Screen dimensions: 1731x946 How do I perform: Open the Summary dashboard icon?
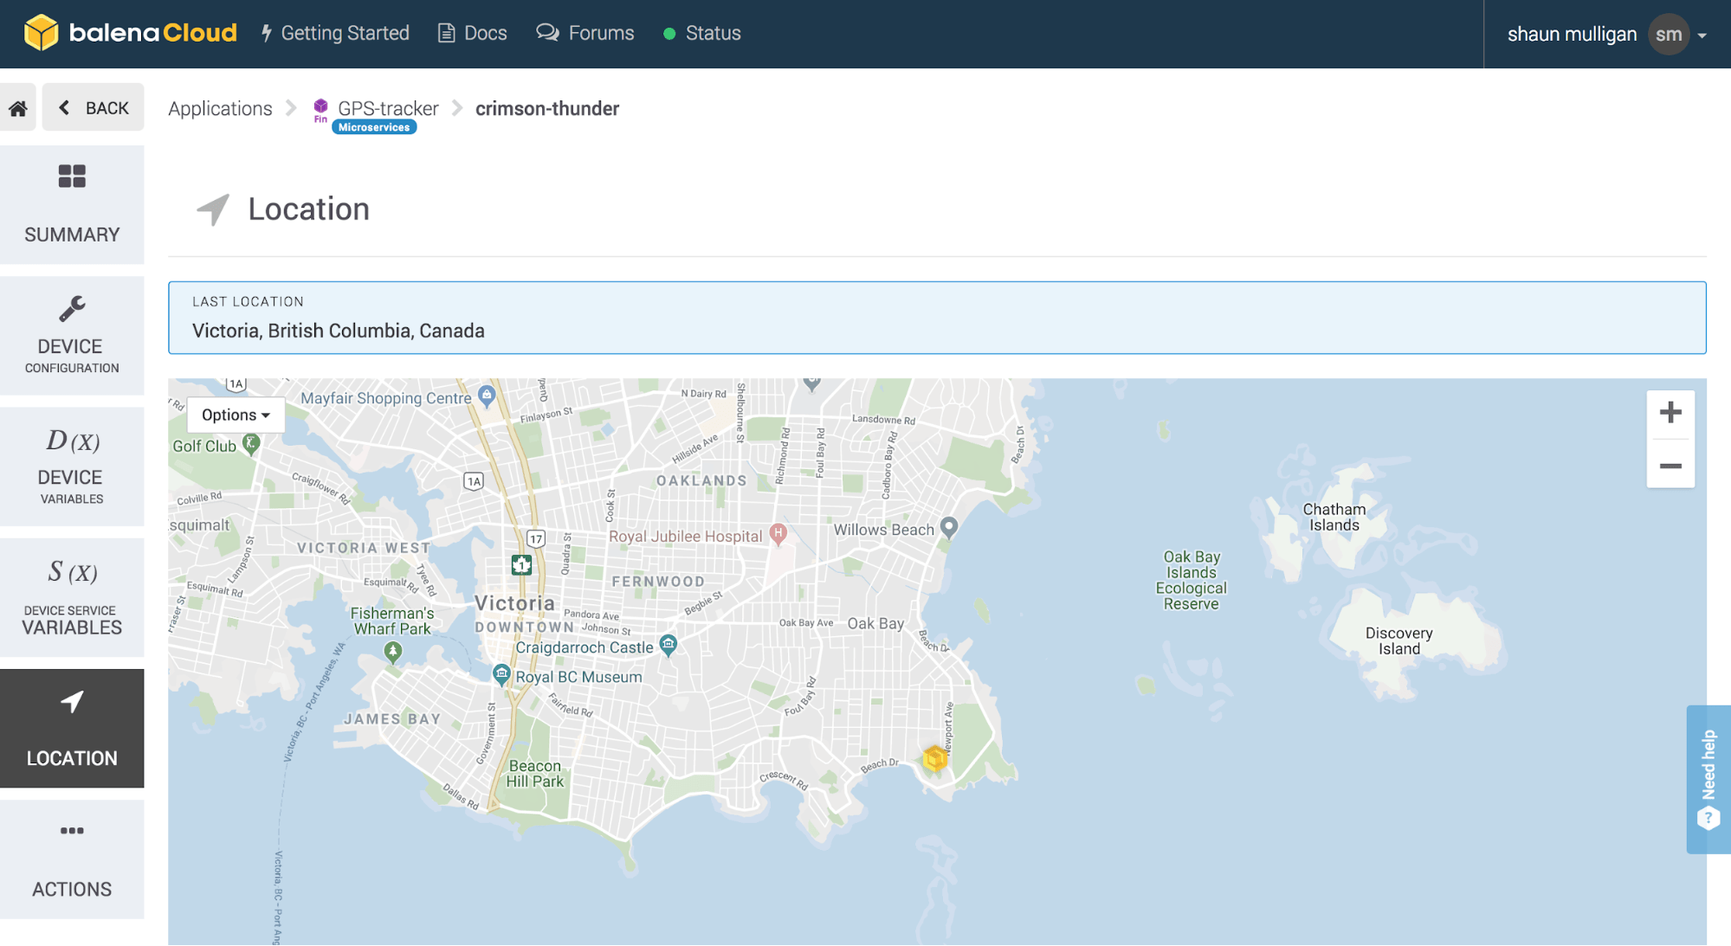coord(72,177)
